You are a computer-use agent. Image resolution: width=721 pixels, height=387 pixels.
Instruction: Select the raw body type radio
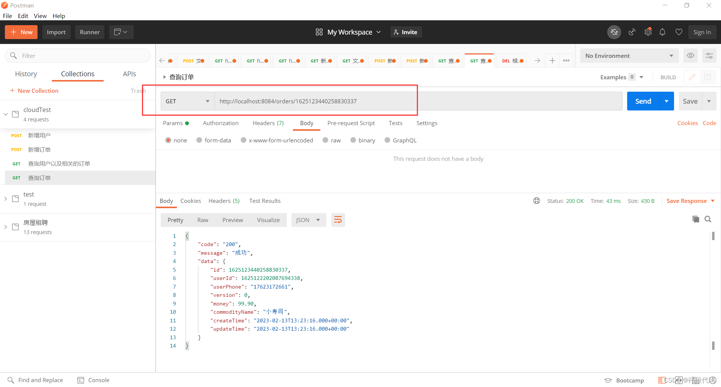click(x=325, y=140)
